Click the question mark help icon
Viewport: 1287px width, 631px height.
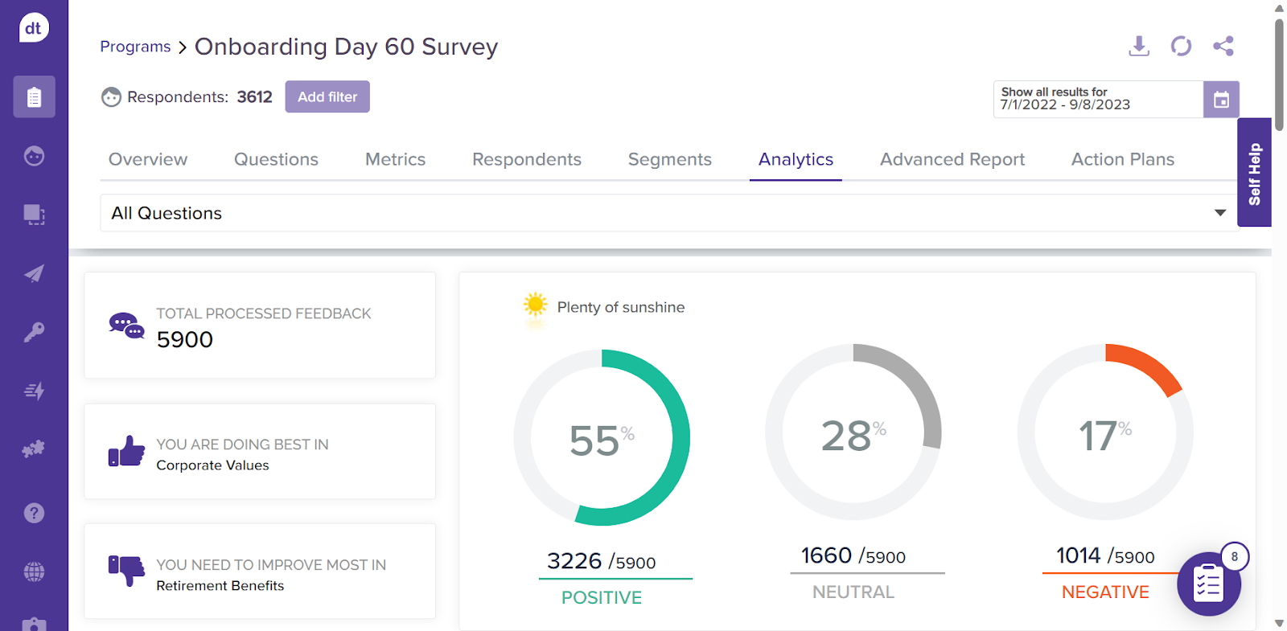click(x=34, y=513)
